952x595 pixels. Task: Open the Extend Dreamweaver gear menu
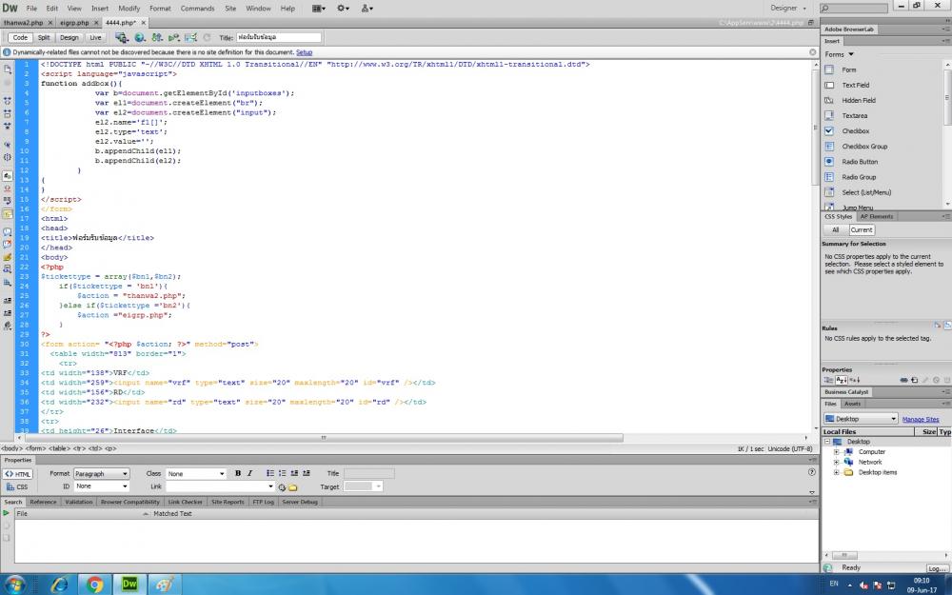(343, 9)
